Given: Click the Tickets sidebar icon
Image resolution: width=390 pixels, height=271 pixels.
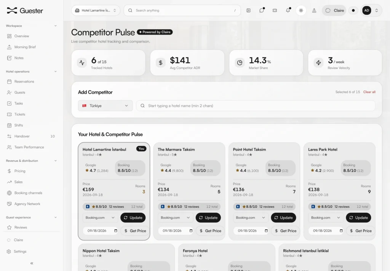Looking at the screenshot, I should 9,114.
